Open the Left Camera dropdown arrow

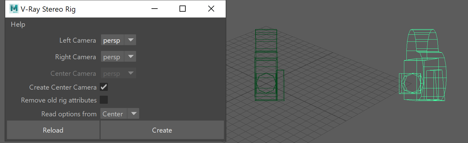(131, 40)
